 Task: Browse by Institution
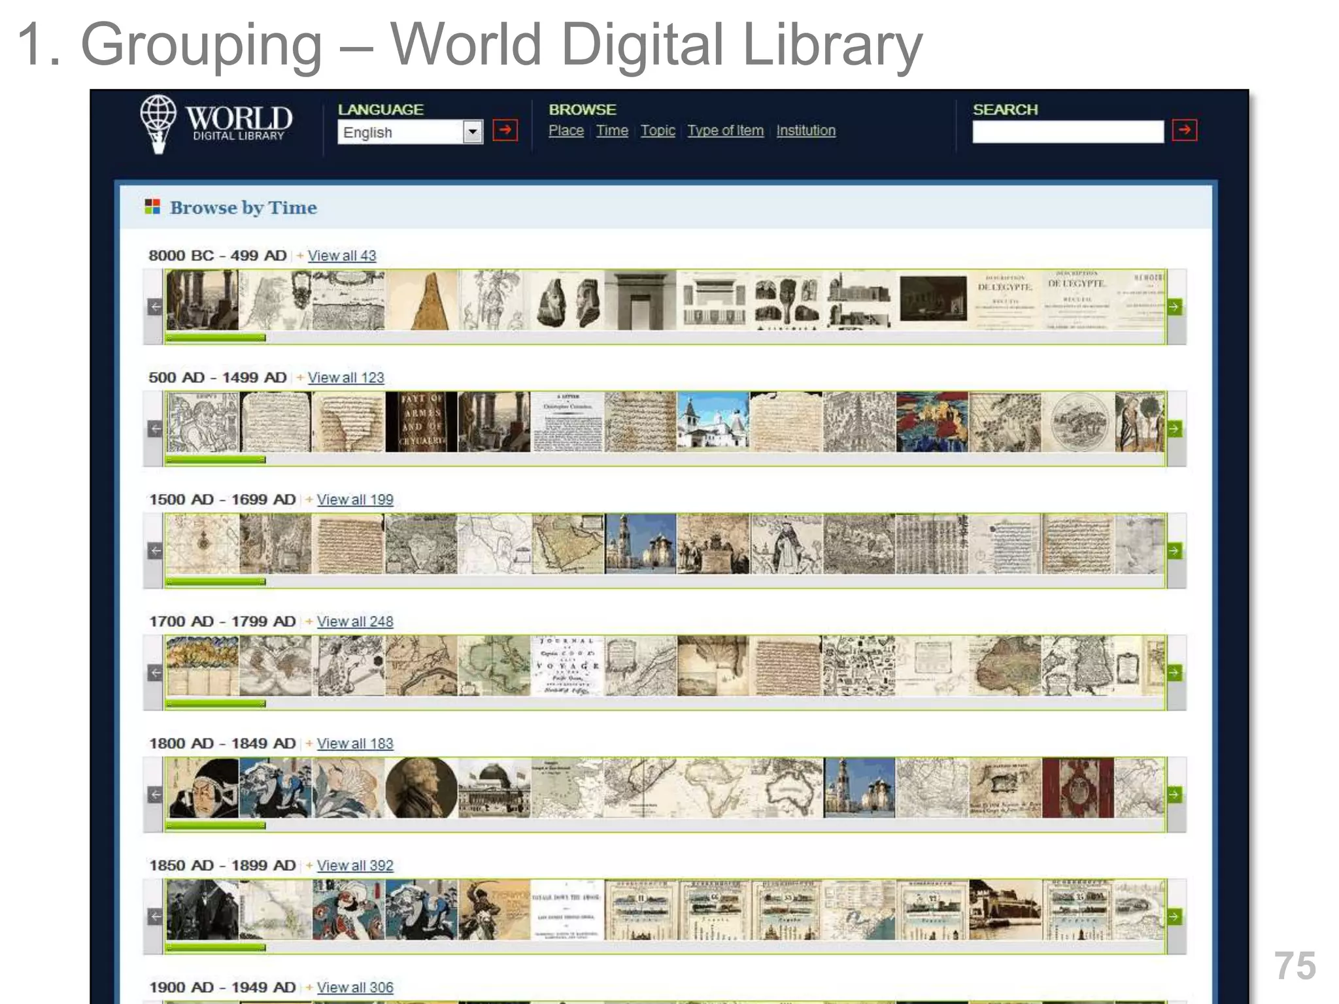point(806,131)
